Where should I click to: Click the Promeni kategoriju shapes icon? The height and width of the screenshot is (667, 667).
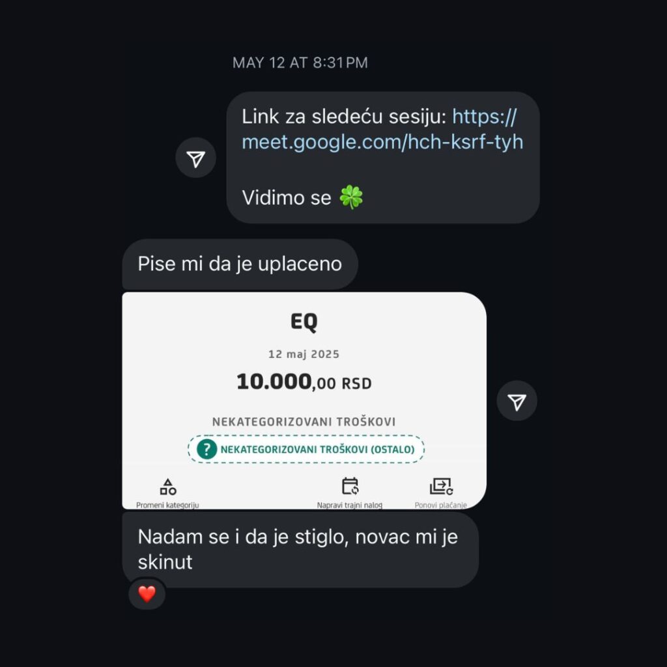[x=168, y=487]
